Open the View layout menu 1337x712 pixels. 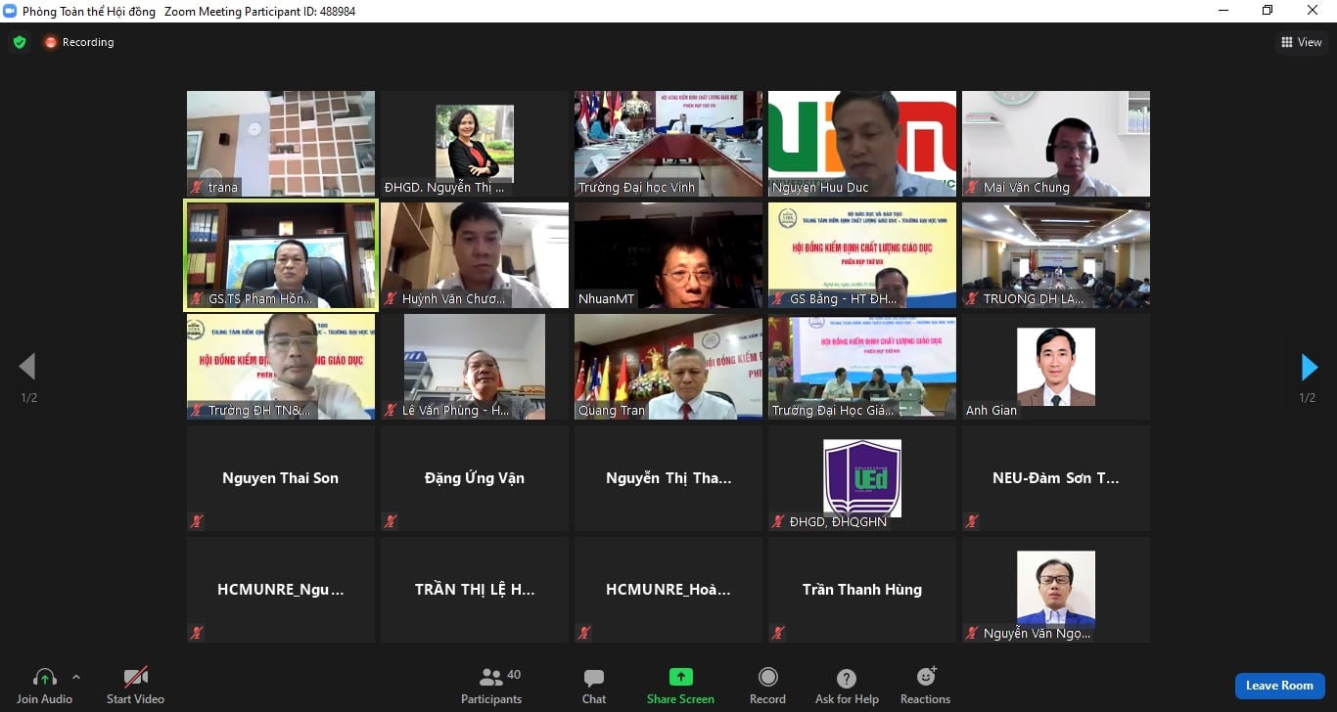(1301, 42)
